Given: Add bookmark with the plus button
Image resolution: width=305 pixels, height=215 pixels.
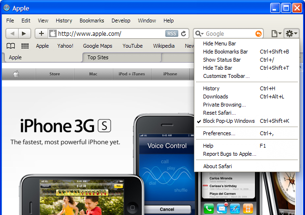Looking at the screenshot, I should 41,33.
